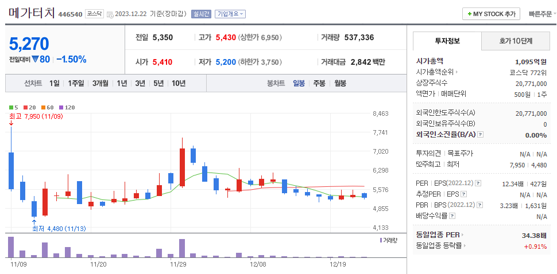Click the current price 5,270
557x274 pixels.
(x=29, y=44)
